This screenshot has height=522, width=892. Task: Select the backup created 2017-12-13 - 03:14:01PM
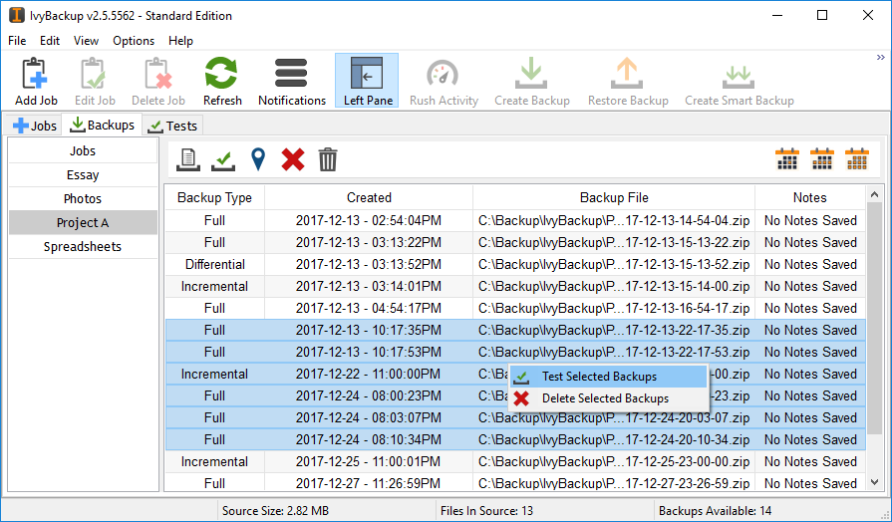coord(515,286)
